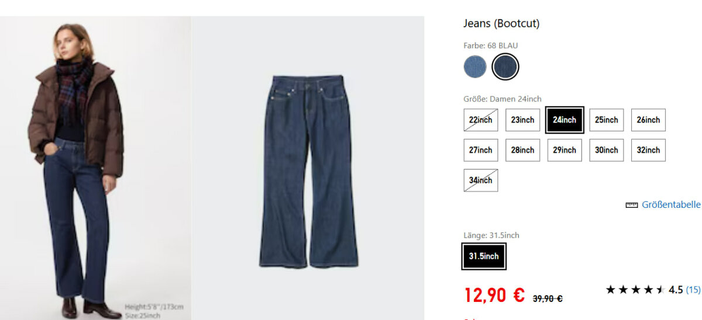Select the dark blue color swatch

pos(505,67)
